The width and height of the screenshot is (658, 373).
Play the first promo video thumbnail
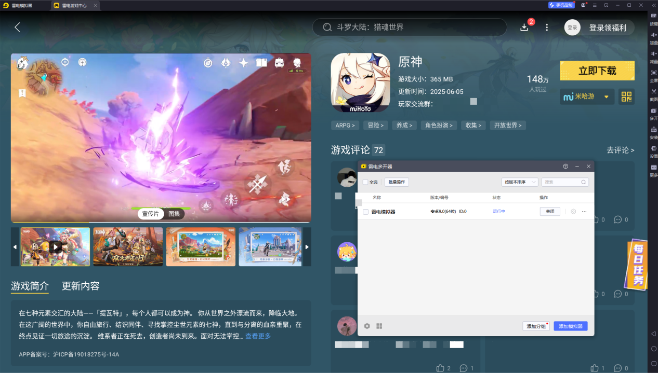point(55,247)
